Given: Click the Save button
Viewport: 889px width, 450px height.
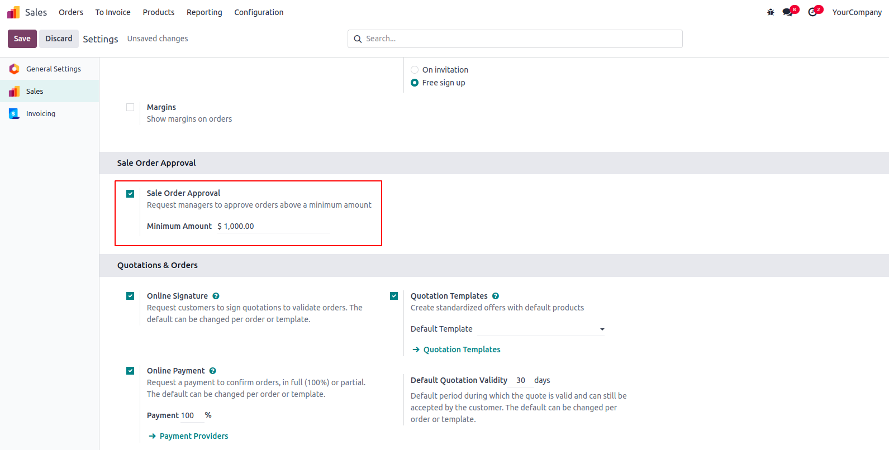Looking at the screenshot, I should (22, 39).
